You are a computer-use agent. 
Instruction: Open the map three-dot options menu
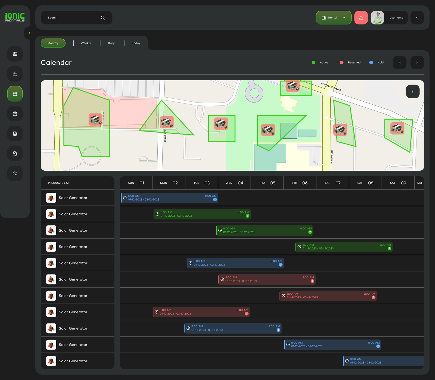tap(413, 92)
